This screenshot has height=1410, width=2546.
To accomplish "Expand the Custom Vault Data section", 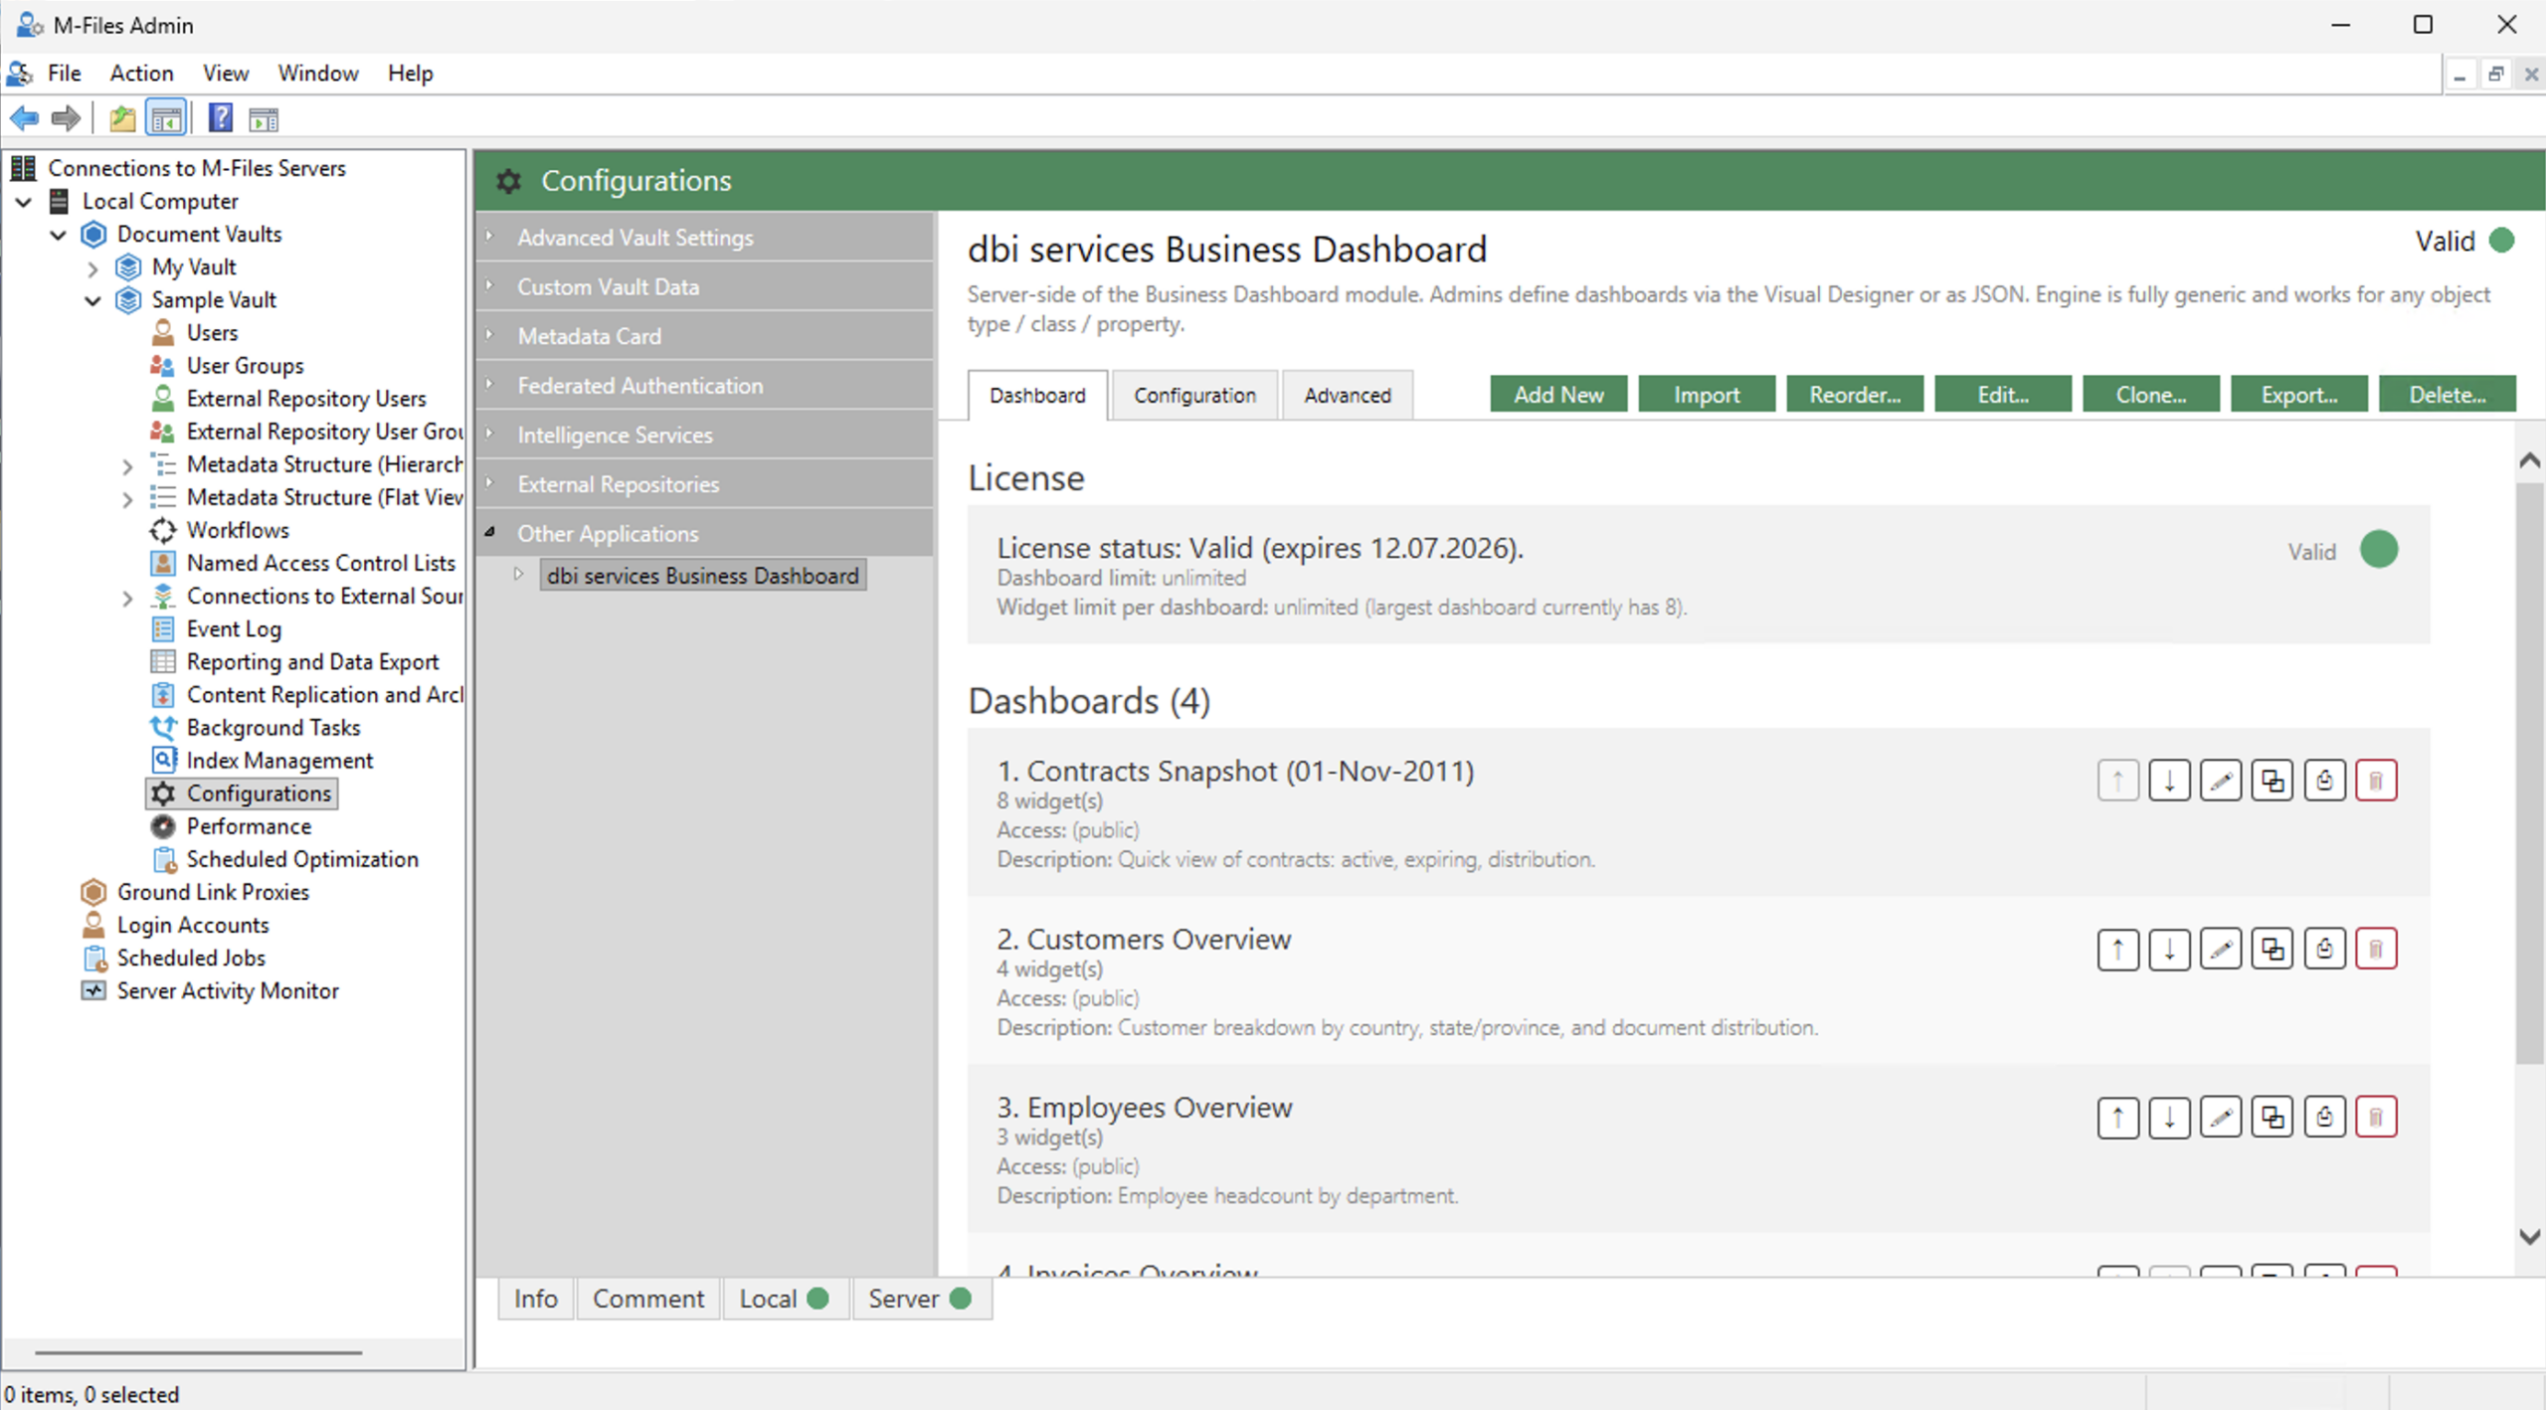I will 490,284.
